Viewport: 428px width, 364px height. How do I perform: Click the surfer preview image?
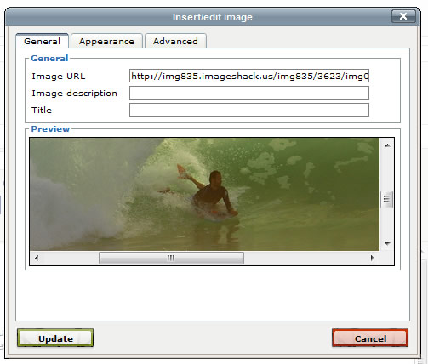[x=204, y=194]
